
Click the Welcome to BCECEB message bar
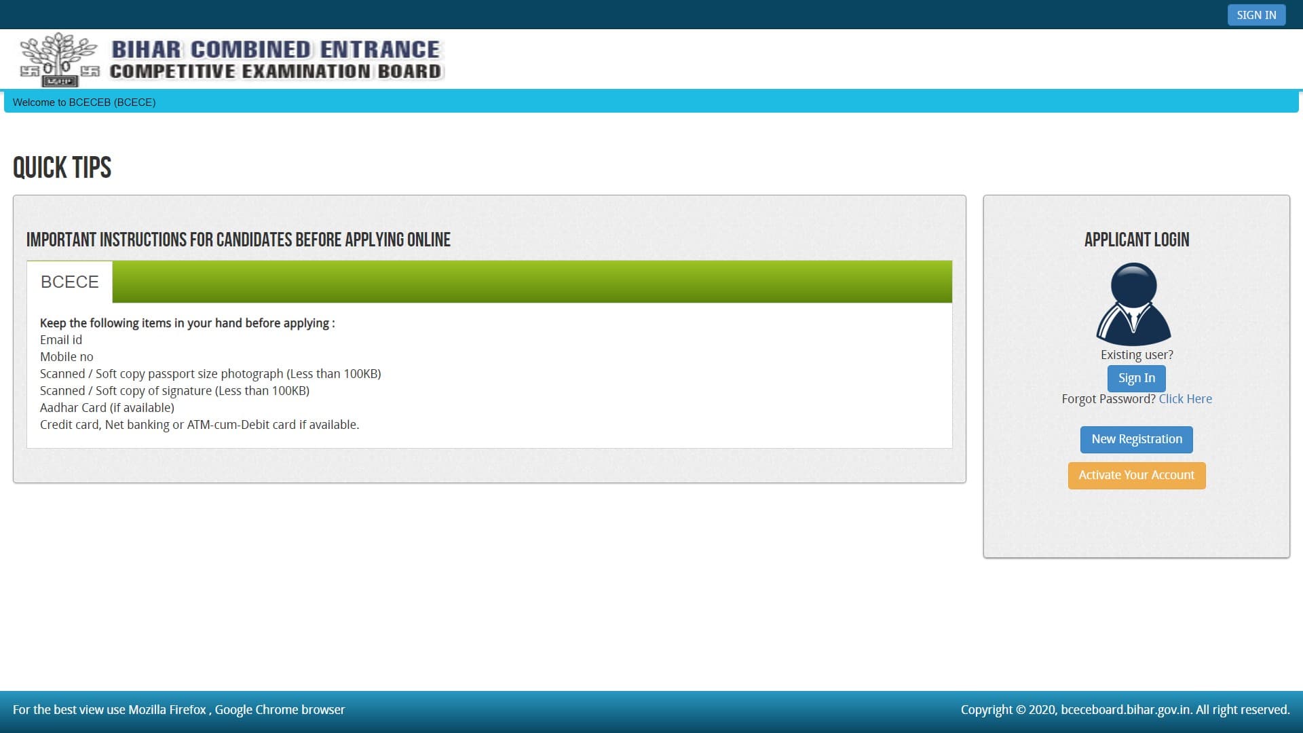(x=84, y=102)
